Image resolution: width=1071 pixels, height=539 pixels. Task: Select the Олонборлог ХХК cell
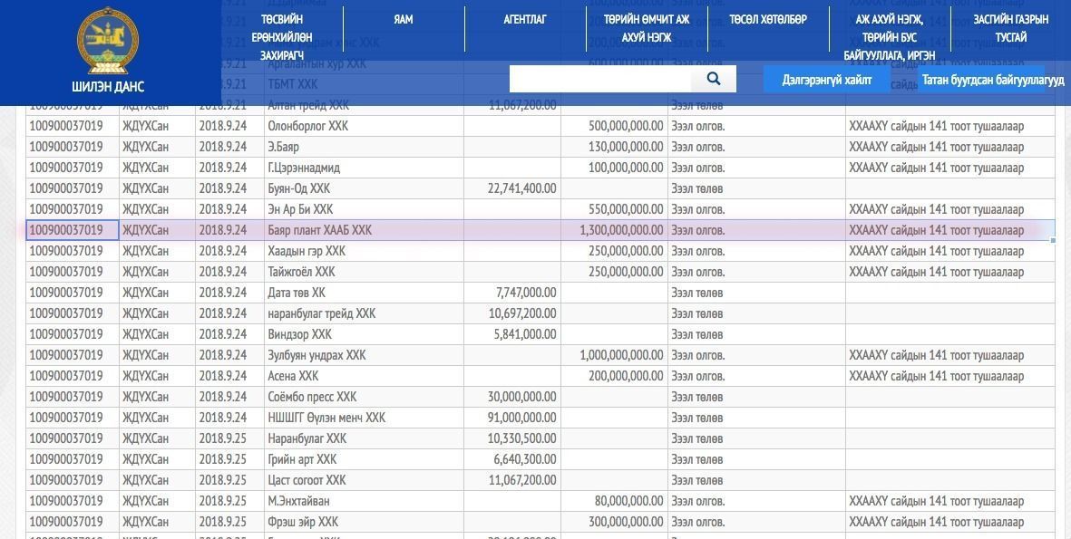(364, 126)
